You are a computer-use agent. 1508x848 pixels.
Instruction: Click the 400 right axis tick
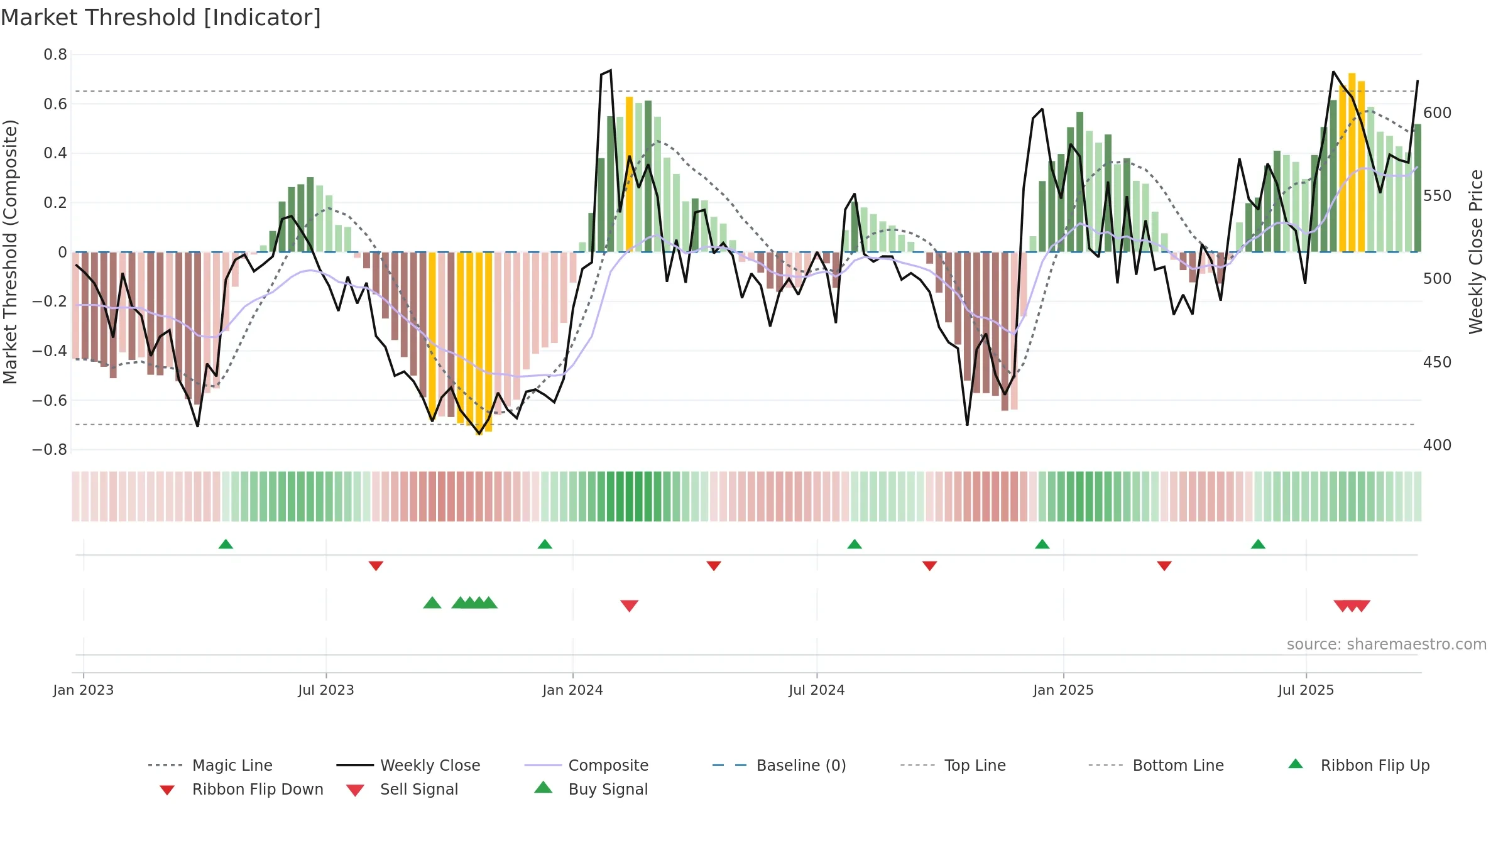(1438, 445)
